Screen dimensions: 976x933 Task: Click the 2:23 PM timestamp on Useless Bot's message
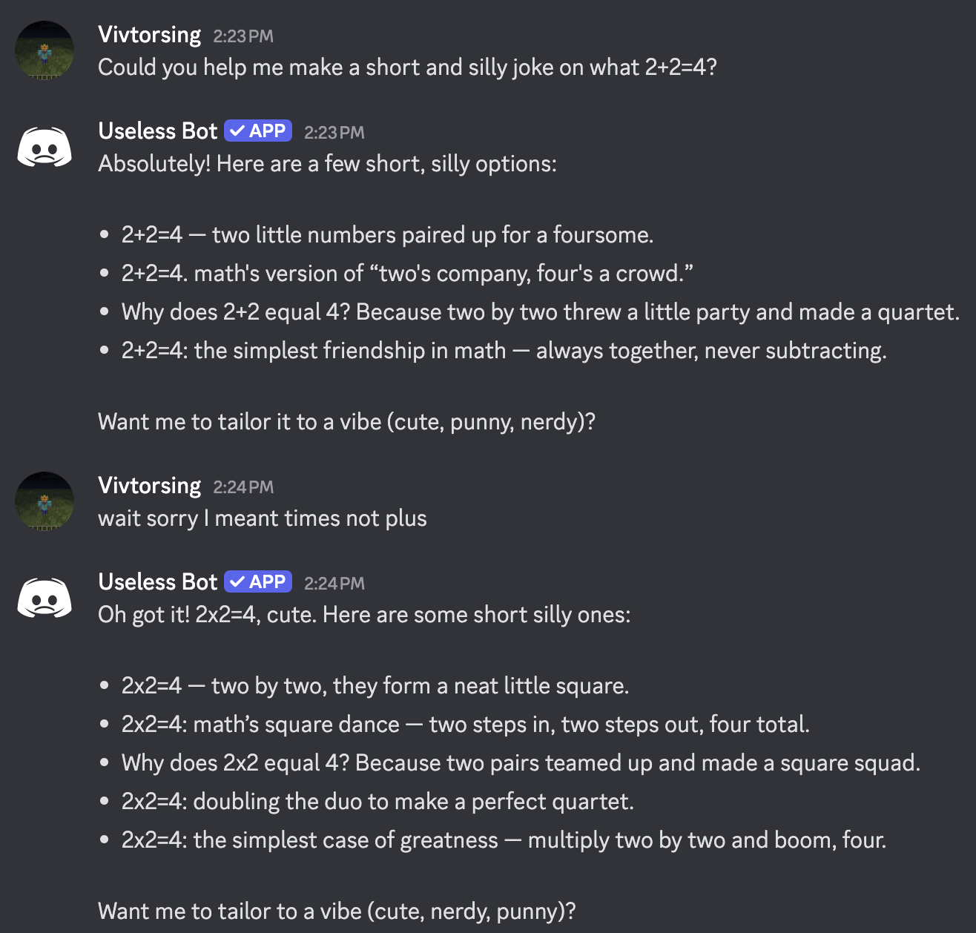334,133
